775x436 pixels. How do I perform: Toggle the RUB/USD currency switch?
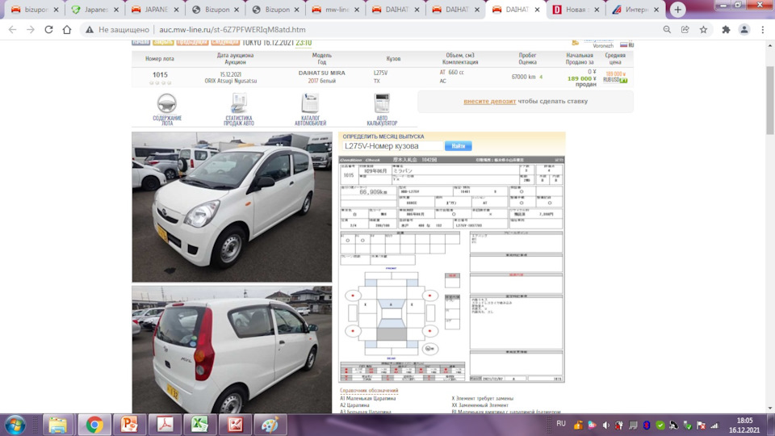(x=614, y=80)
